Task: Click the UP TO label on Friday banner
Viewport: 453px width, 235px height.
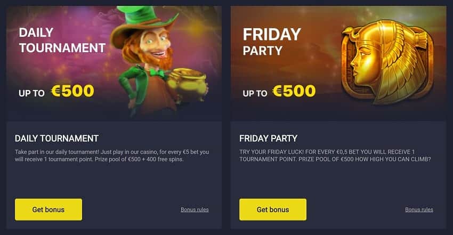Action: click(x=255, y=93)
